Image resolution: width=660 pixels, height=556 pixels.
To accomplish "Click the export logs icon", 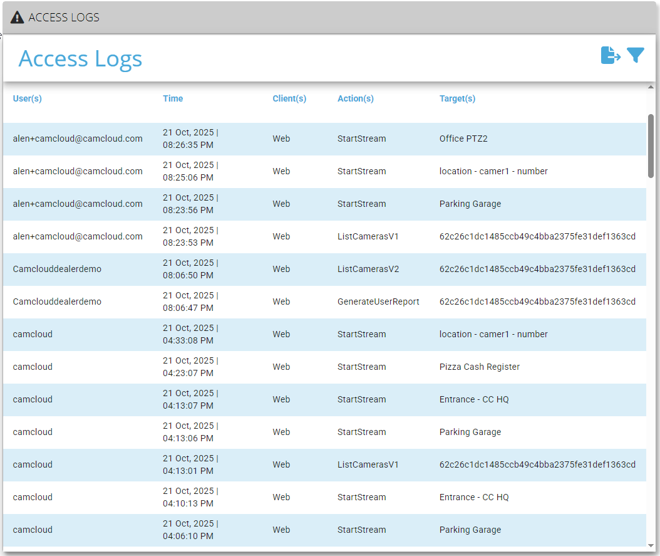I will tap(611, 56).
